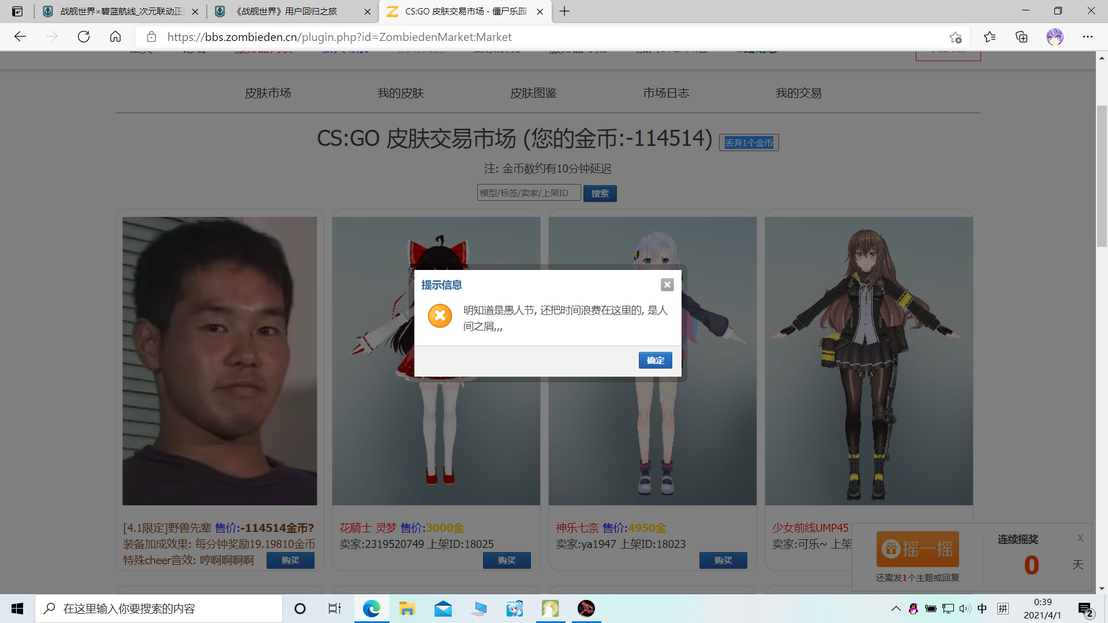The height and width of the screenshot is (623, 1108).
Task: Open the 少女前线UMP45 skin thumbnail
Action: click(x=869, y=361)
